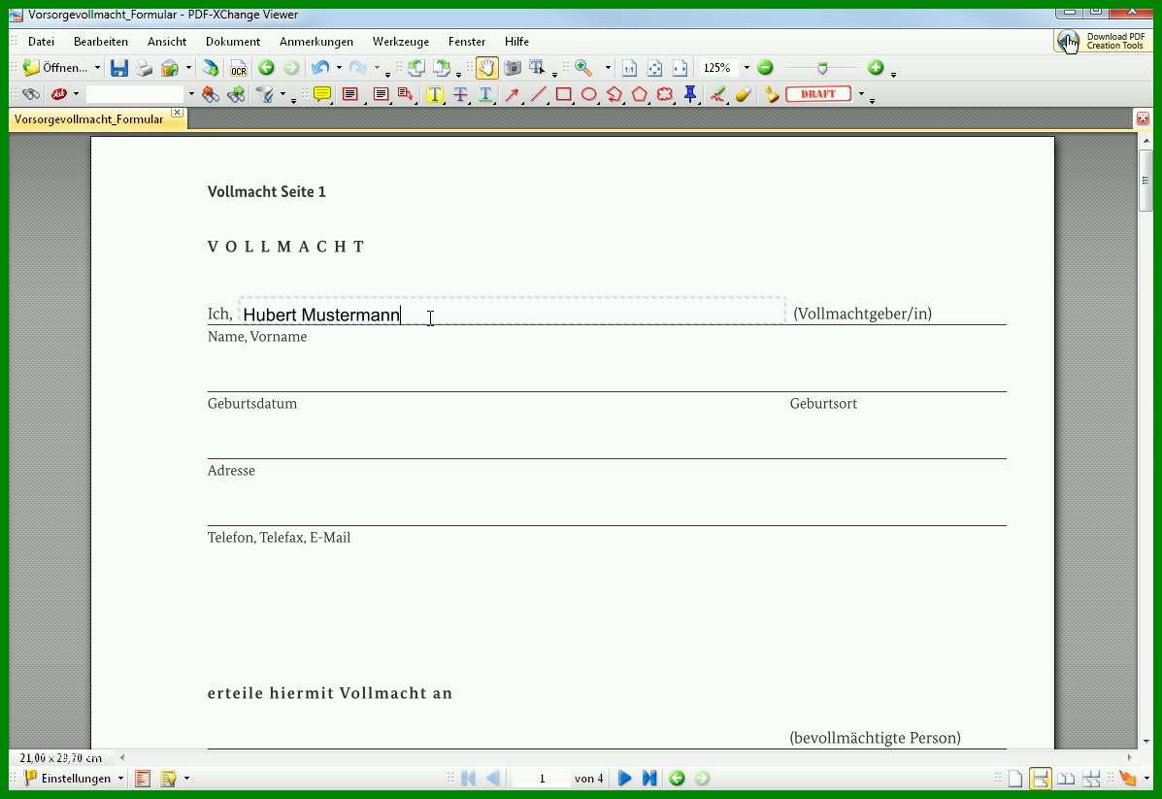1162x799 pixels.
Task: Fit the page width to the window
Action: (680, 68)
